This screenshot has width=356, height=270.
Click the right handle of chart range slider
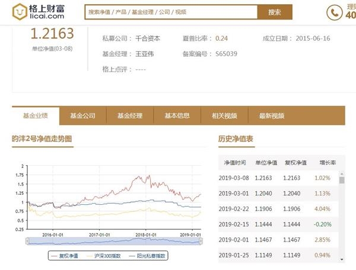(x=201, y=241)
